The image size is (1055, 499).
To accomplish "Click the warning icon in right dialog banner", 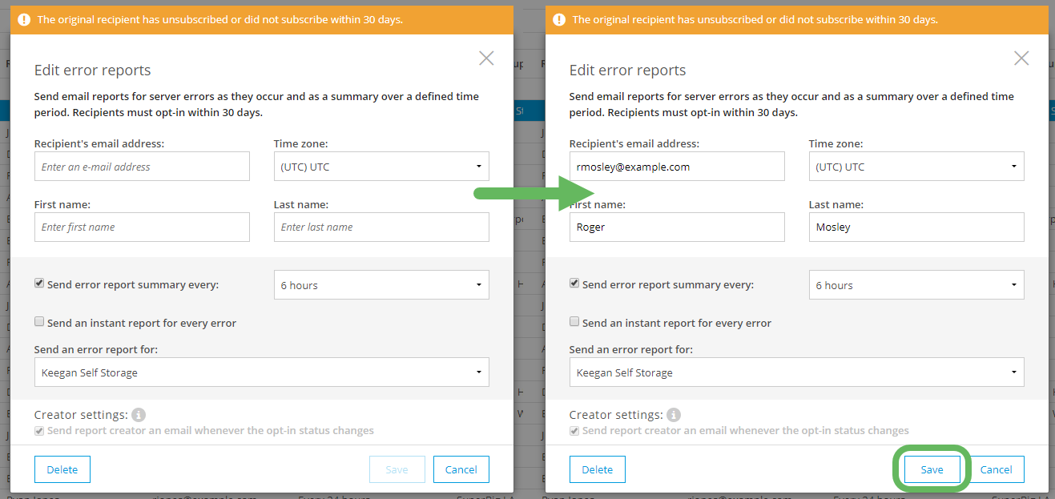I will [558, 19].
